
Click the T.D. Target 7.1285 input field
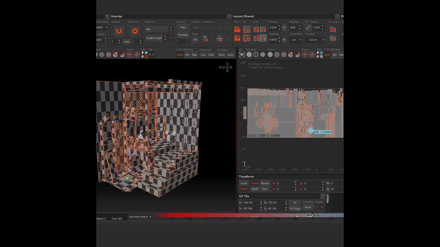(316, 27)
